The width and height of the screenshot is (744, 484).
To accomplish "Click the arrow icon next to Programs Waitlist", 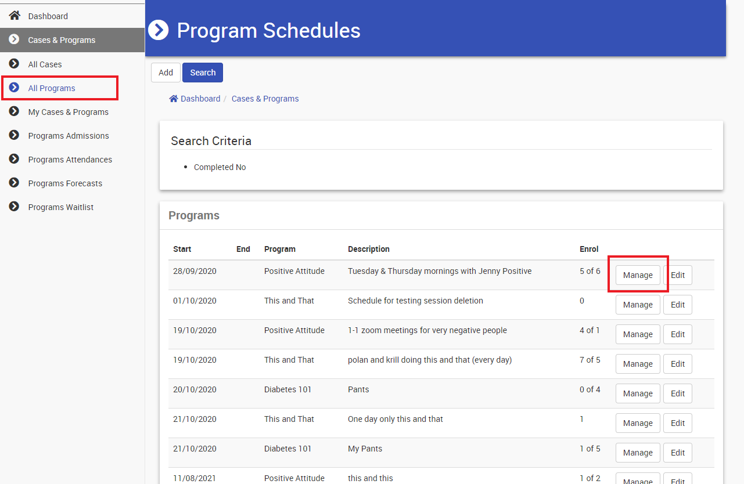I will point(14,207).
